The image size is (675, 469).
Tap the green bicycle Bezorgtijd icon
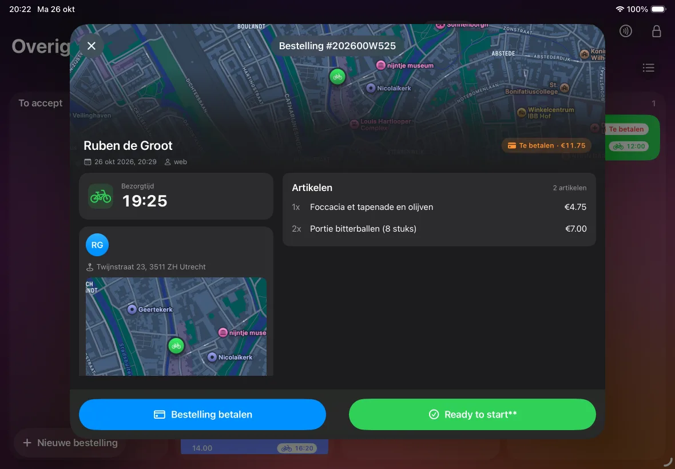point(100,197)
